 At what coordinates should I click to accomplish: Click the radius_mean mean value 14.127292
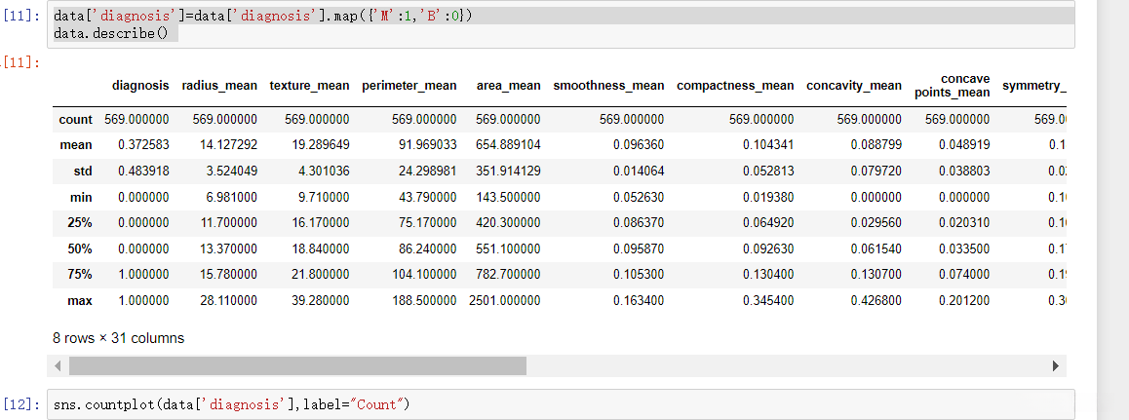(x=228, y=145)
